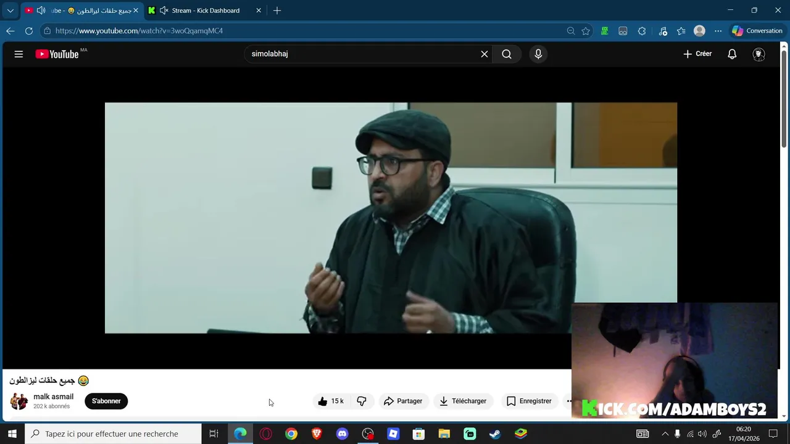The width and height of the screenshot is (790, 444).
Task: Open the malk asmail channel name
Action: 53,397
